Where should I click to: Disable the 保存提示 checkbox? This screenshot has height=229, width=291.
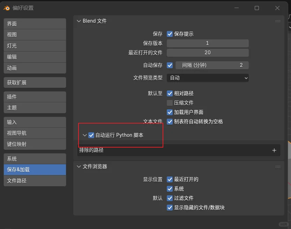point(170,34)
